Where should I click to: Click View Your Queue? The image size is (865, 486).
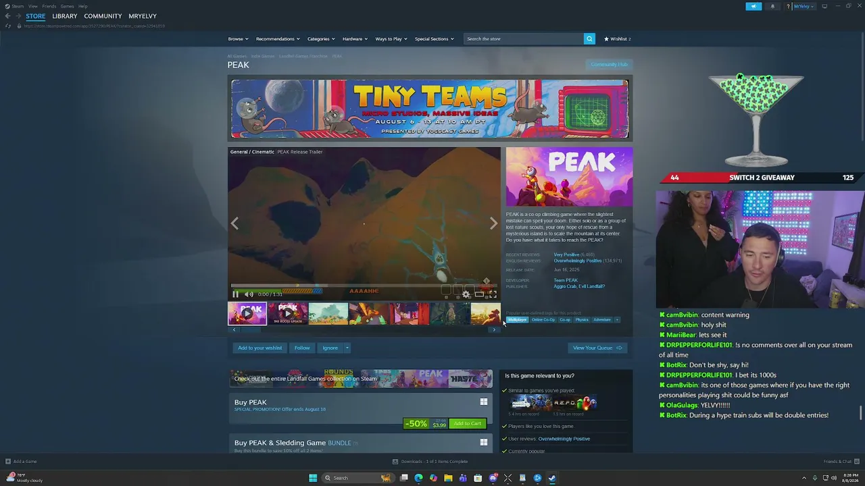click(x=597, y=348)
